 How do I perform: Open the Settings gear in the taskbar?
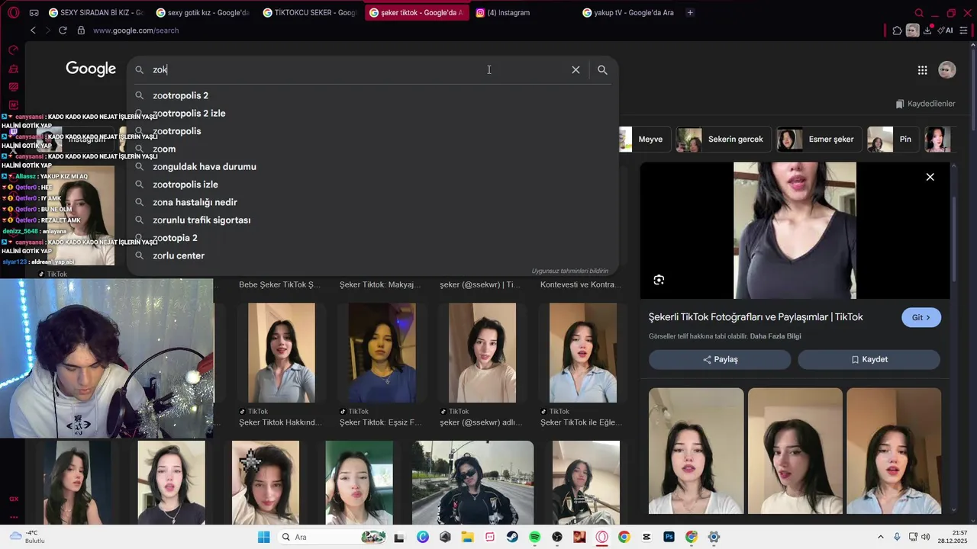714,537
